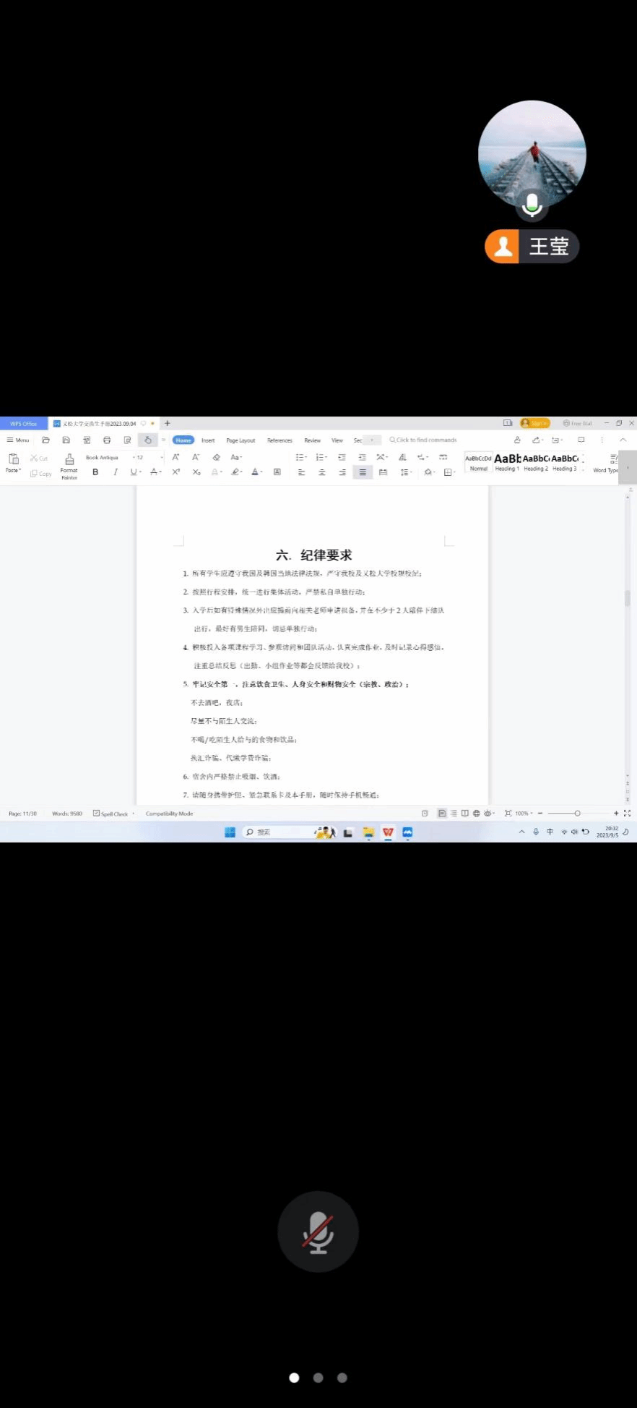
Task: Click the increase font size icon
Action: click(175, 457)
